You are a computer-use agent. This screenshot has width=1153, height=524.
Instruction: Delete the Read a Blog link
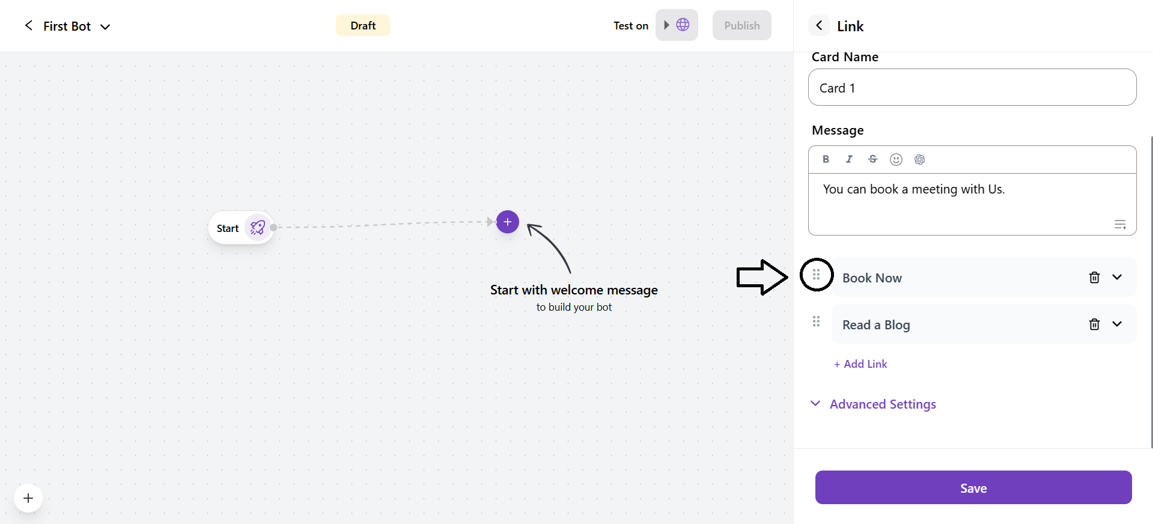(x=1094, y=324)
